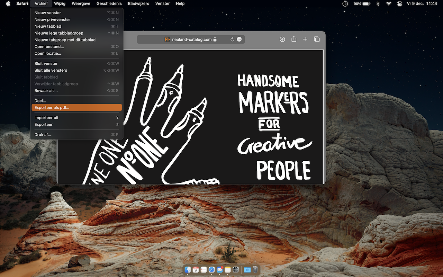Open the Geschiedenis menu
Image resolution: width=443 pixels, height=277 pixels.
tap(109, 3)
